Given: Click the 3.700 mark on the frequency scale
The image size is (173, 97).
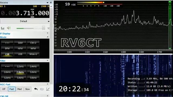Looking at the screenshot, I should pos(159,52).
